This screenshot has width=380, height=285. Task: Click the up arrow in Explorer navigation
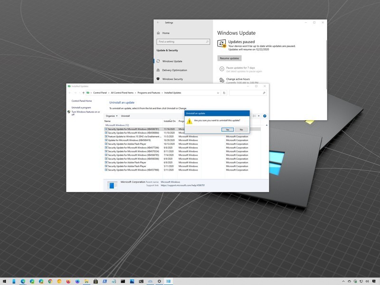[x=84, y=93]
